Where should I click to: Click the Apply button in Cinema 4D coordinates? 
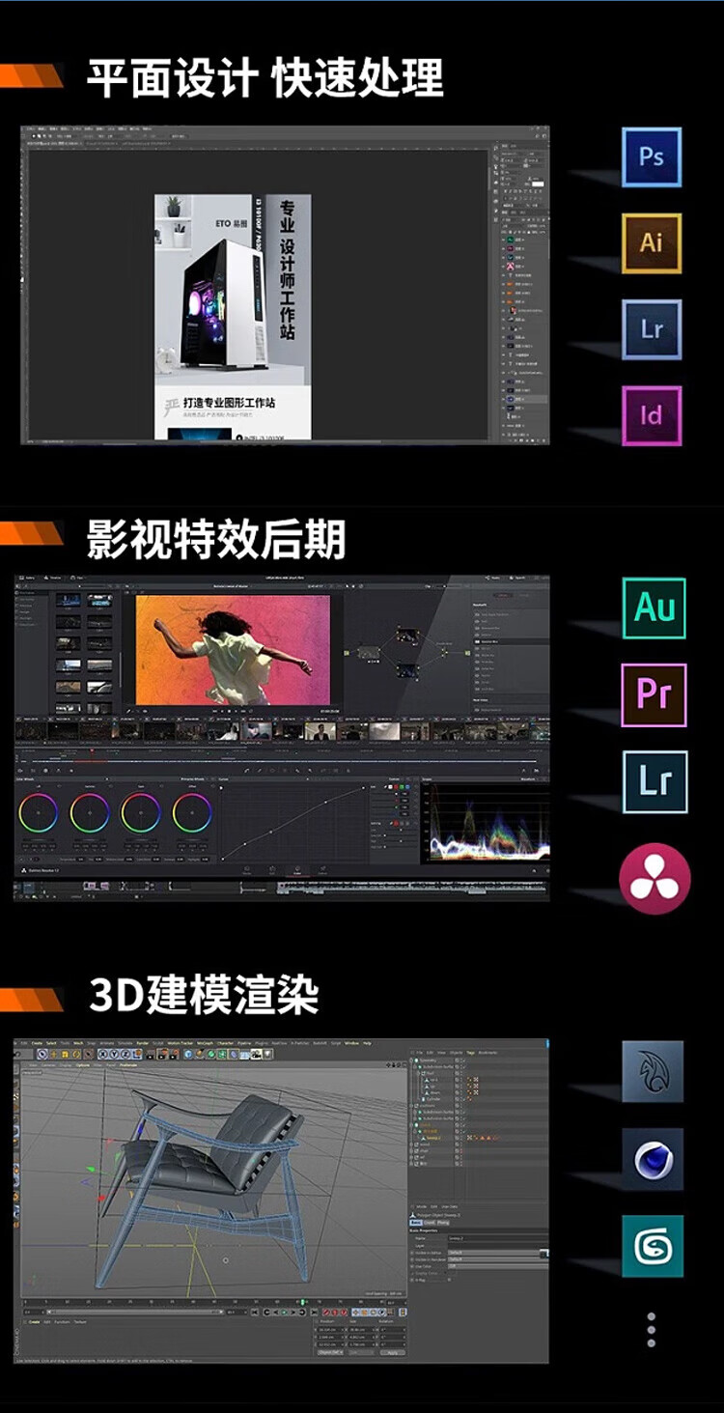coord(393,1353)
